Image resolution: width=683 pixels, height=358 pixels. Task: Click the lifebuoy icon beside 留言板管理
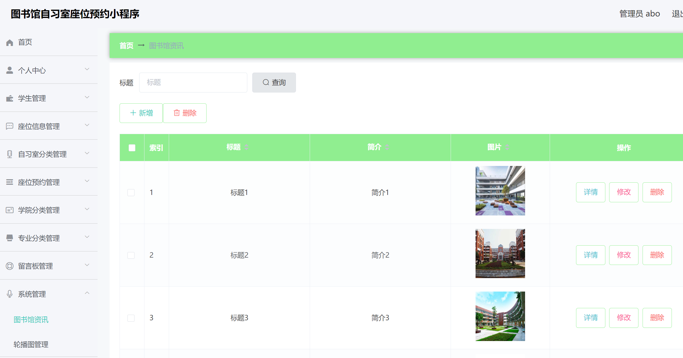[x=10, y=266]
